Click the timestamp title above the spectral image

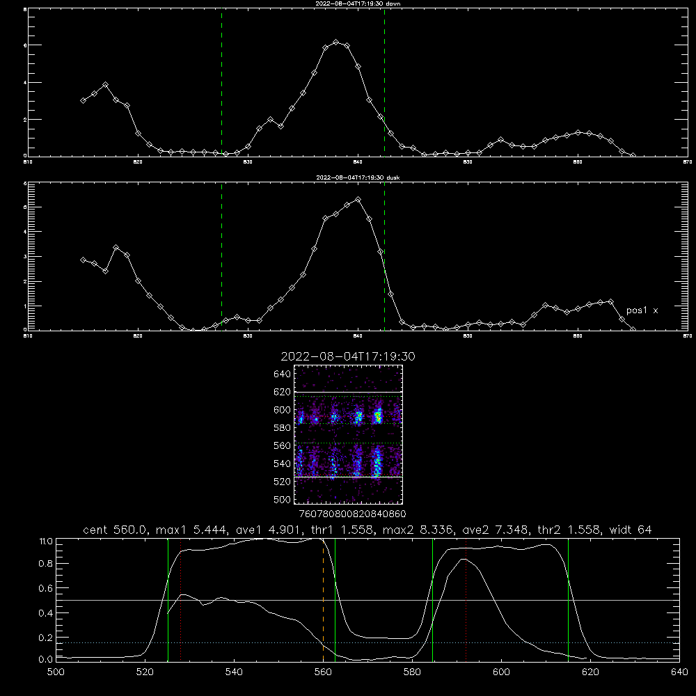pos(348,356)
